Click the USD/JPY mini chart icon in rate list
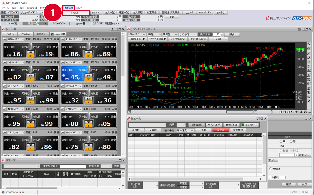Image resolution: width=314 pixels, height=195 pixels. click(5, 39)
